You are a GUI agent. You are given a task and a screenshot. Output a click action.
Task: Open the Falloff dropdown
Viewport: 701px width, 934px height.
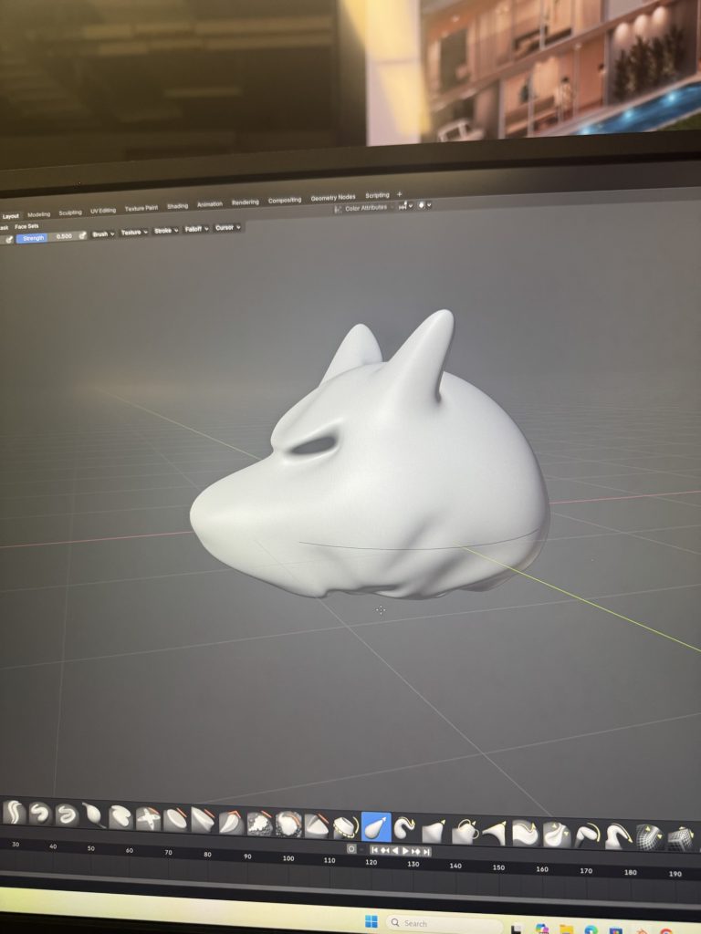[x=196, y=229]
